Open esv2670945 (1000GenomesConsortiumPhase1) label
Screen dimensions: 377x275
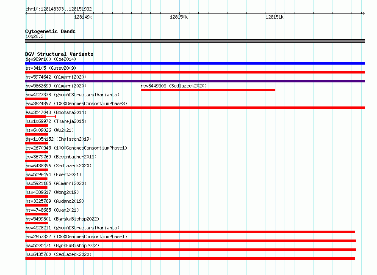tap(76, 148)
